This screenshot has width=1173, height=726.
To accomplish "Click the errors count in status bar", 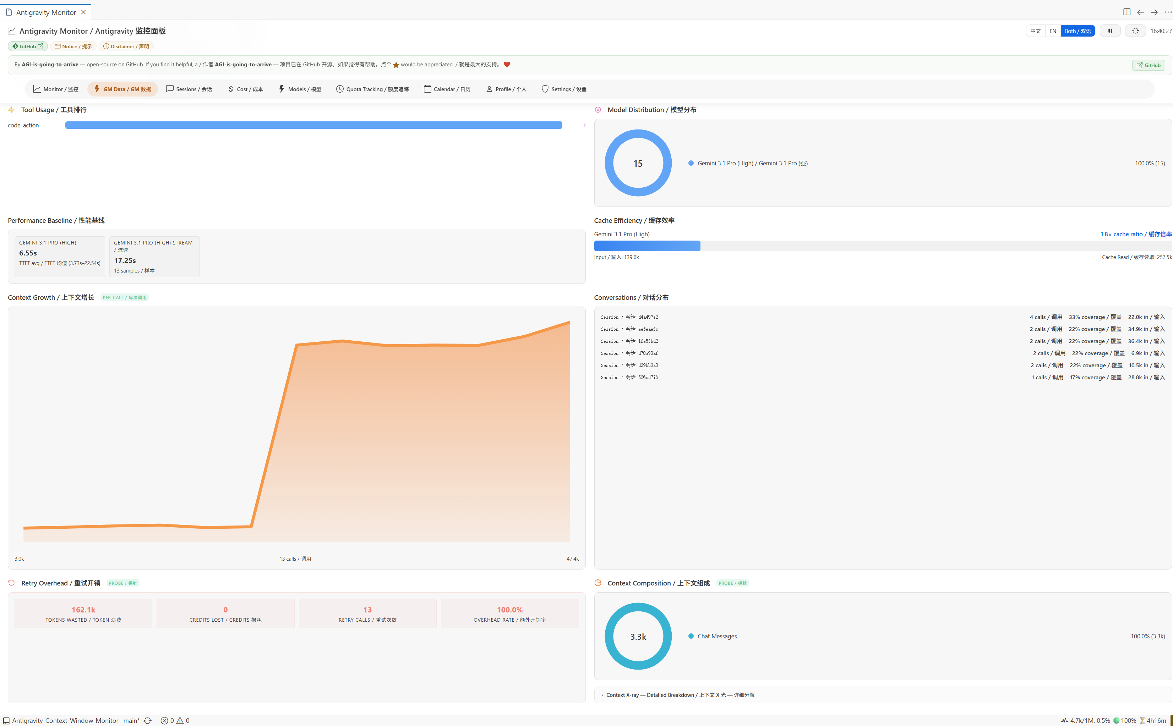I will coord(168,720).
